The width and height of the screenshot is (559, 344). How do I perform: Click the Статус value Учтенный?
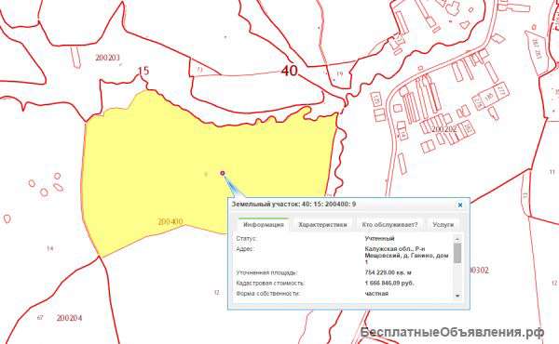point(380,238)
